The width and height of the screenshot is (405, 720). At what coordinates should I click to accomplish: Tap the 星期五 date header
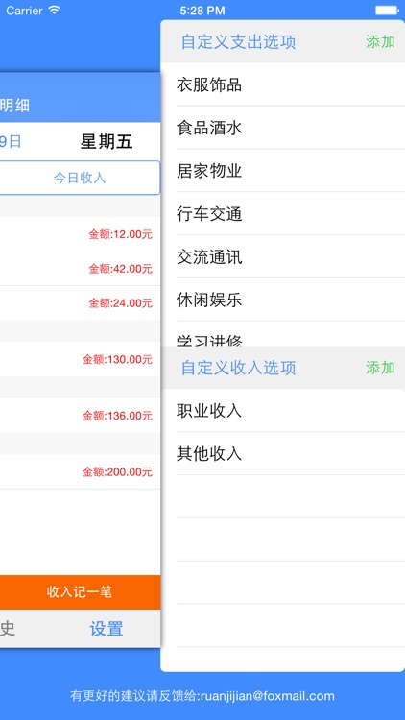coord(107,141)
